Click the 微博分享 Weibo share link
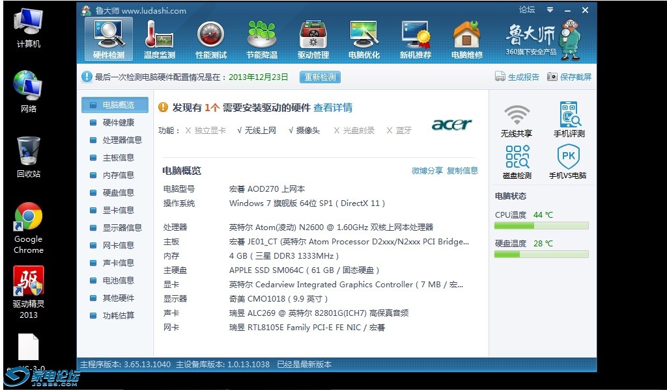Screen dimensions: 667x390 pos(427,170)
